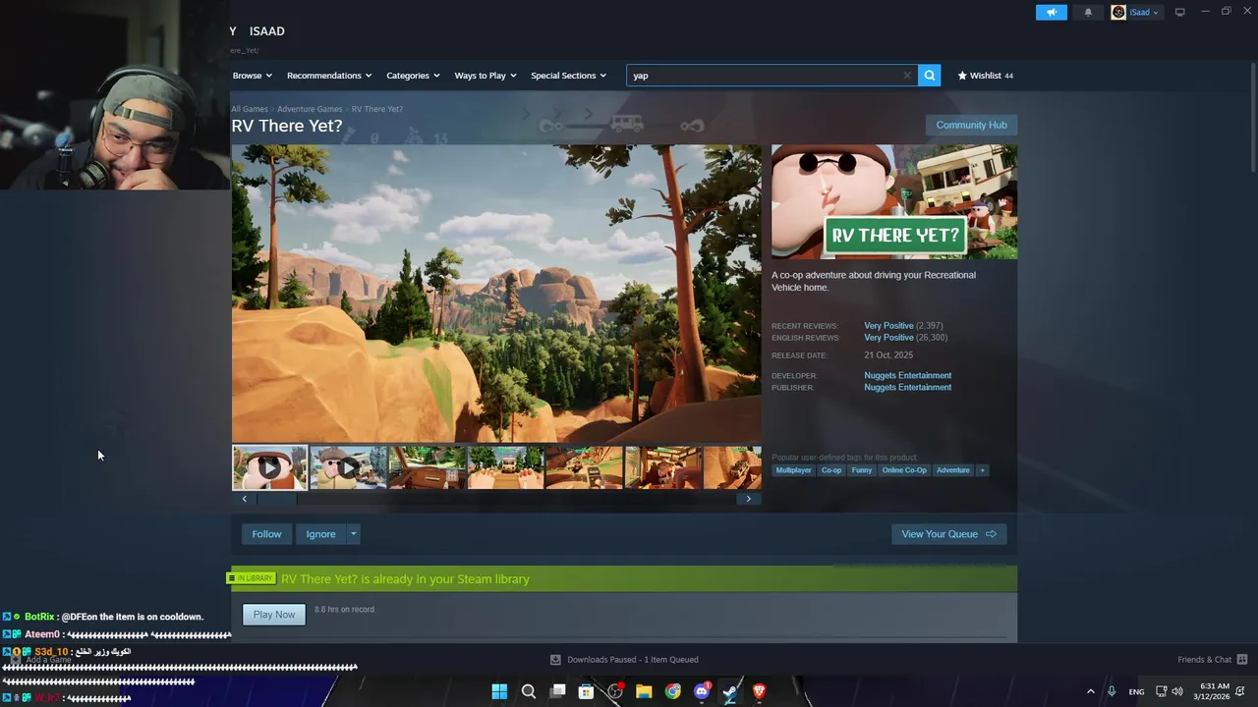Open the Categories menu
This screenshot has height=707, width=1258.
[413, 76]
